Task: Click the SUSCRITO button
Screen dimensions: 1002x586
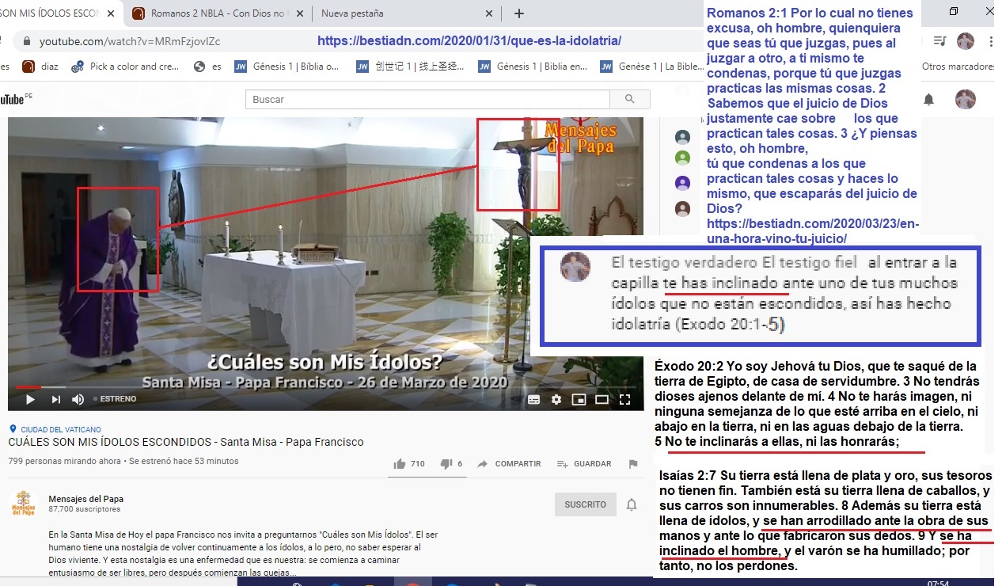Action: tap(586, 504)
